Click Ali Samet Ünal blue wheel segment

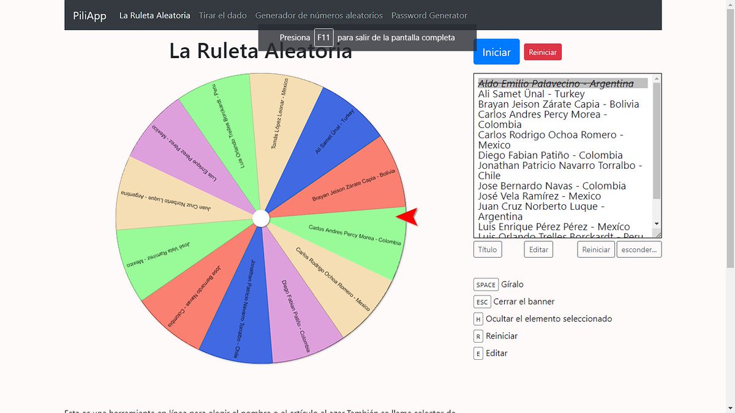[334, 132]
